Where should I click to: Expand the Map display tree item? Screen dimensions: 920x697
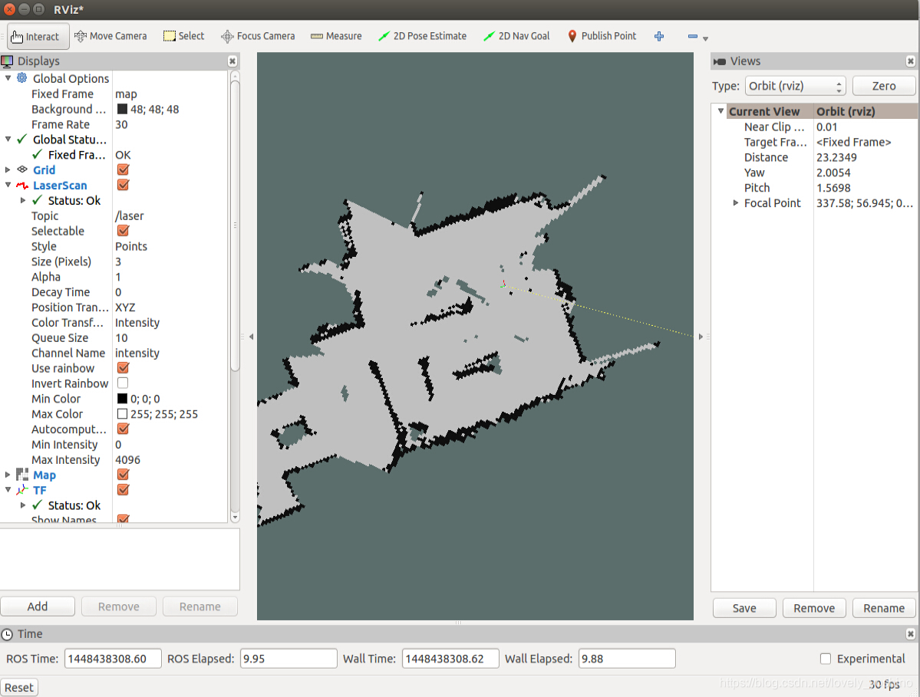pyautogui.click(x=8, y=475)
